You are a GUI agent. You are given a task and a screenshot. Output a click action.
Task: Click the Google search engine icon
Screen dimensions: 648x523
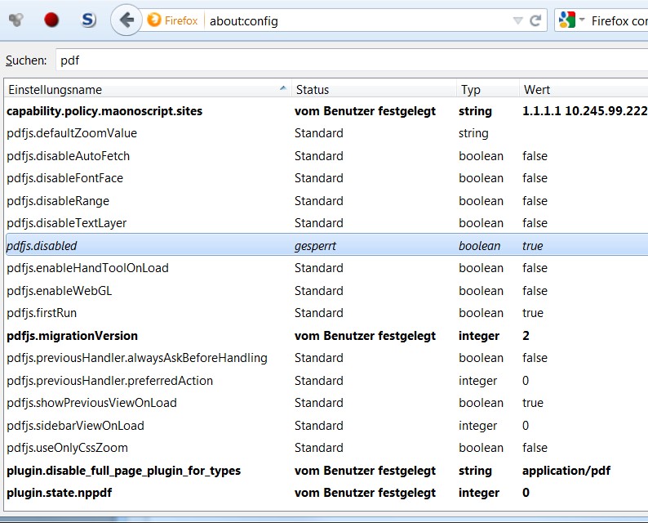(x=568, y=20)
